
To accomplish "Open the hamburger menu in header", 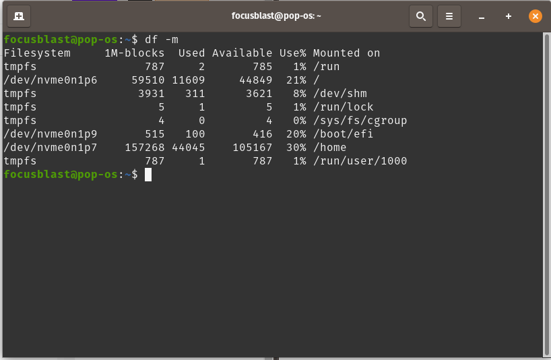I will point(449,16).
